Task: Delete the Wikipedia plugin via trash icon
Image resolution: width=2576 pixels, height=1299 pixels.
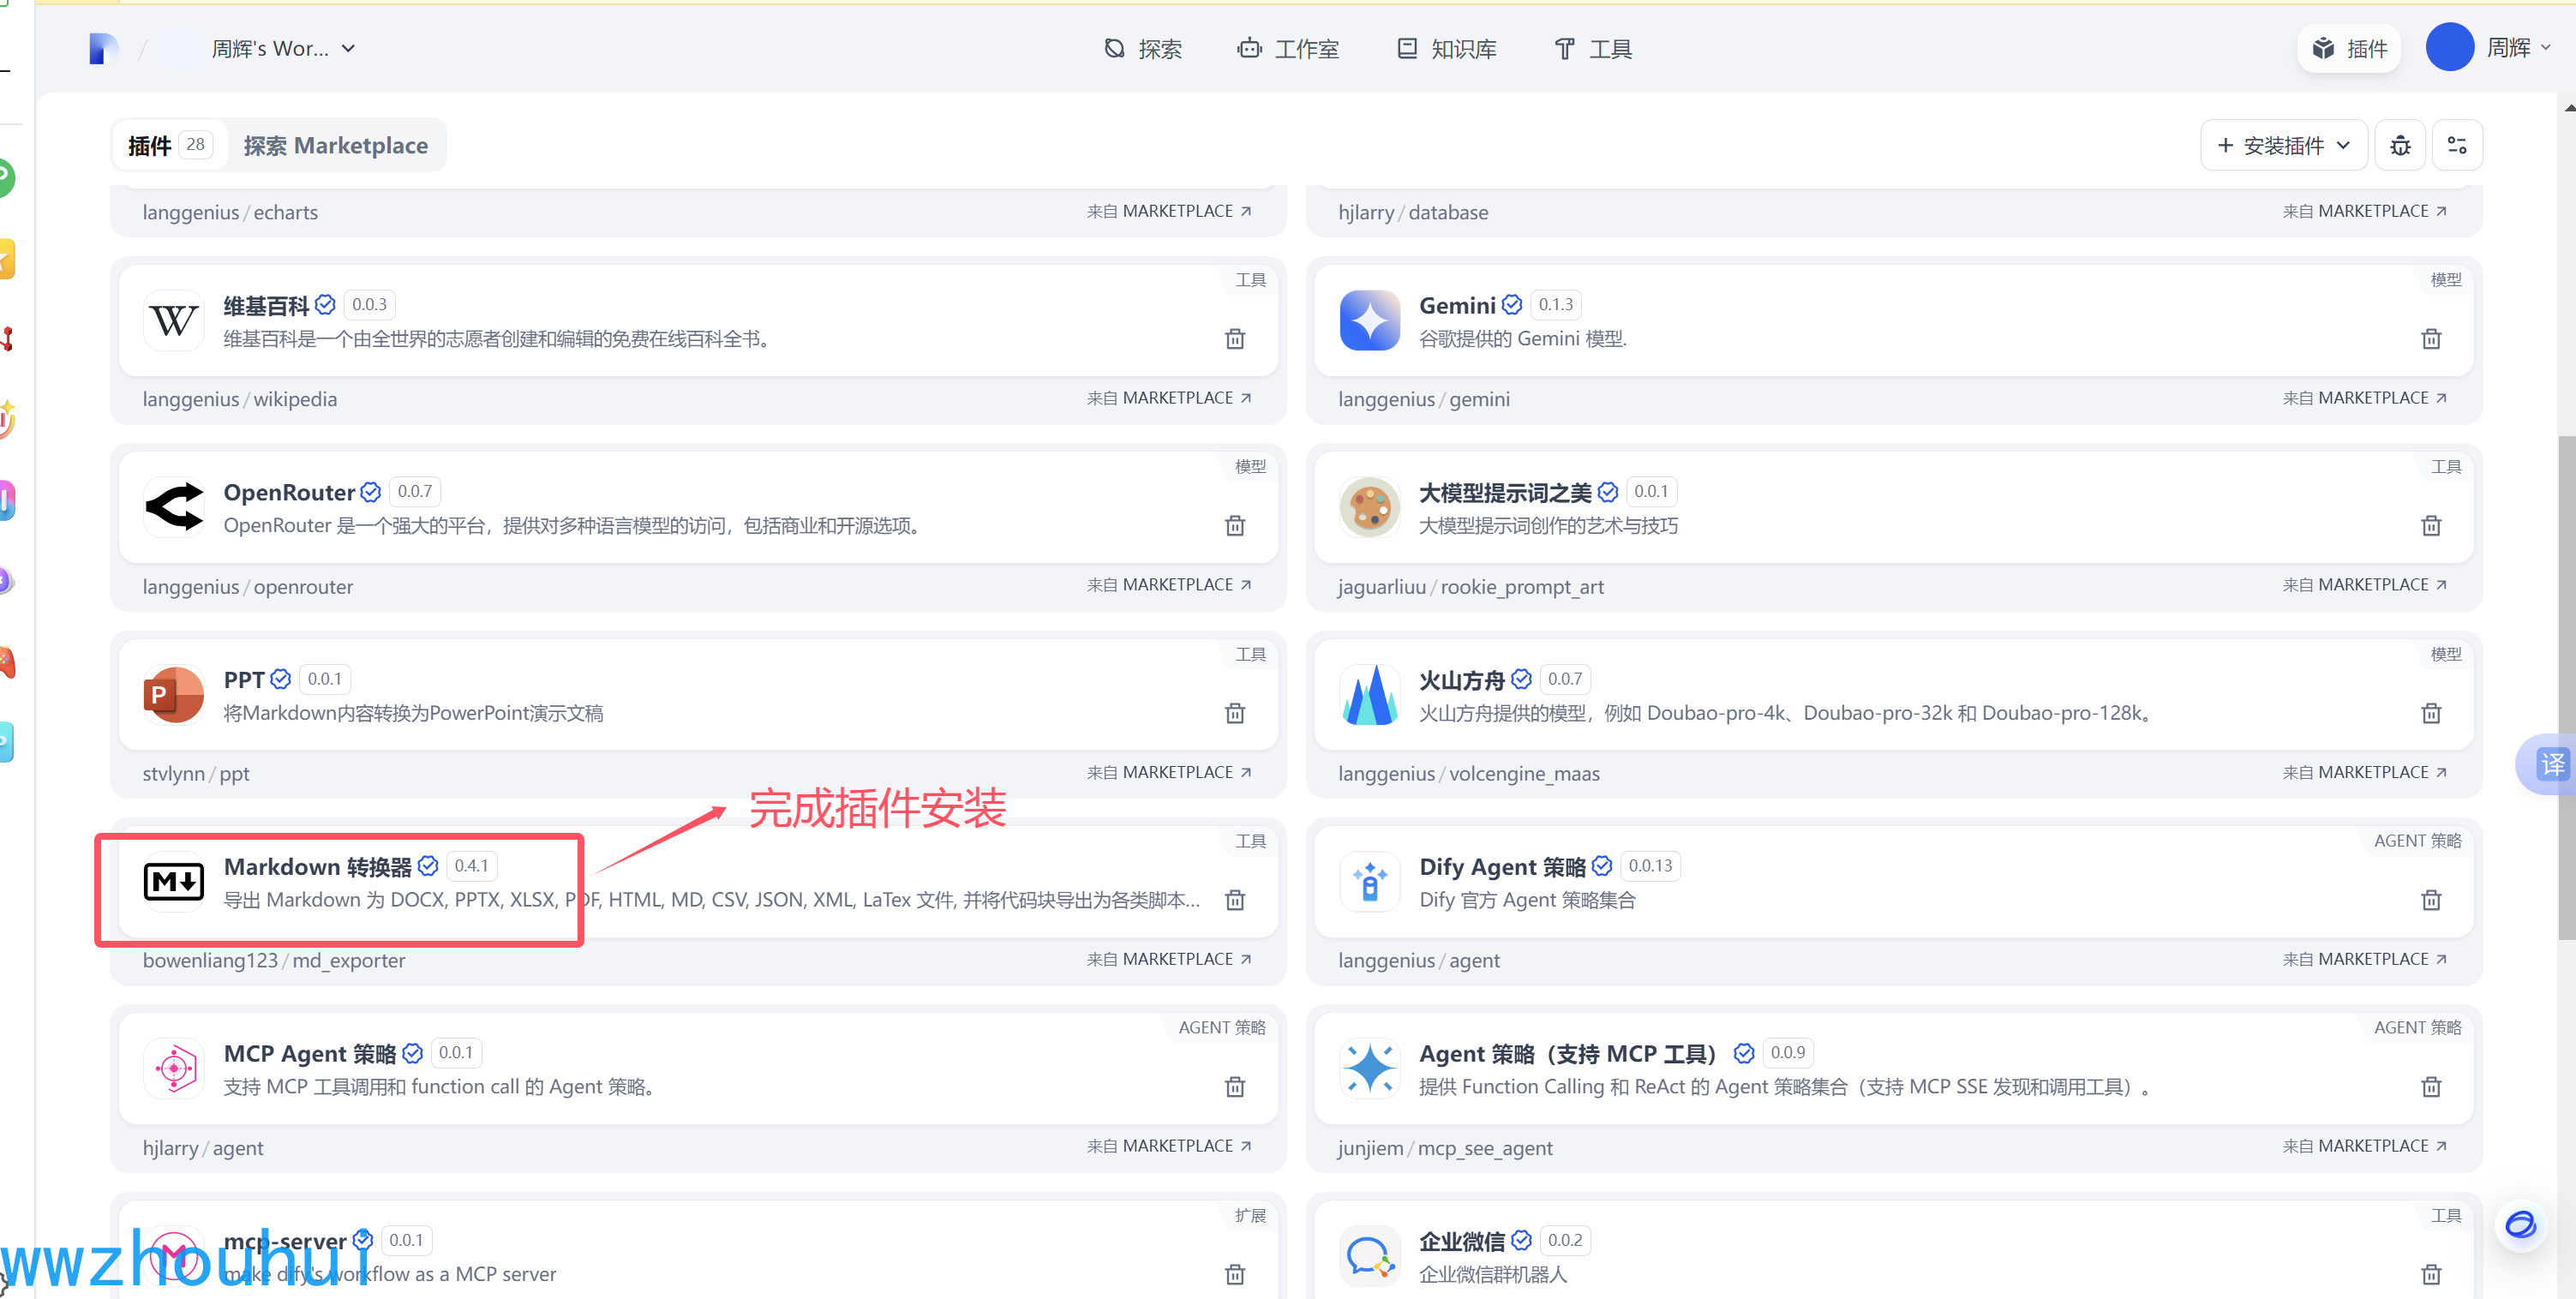Action: [x=1235, y=339]
